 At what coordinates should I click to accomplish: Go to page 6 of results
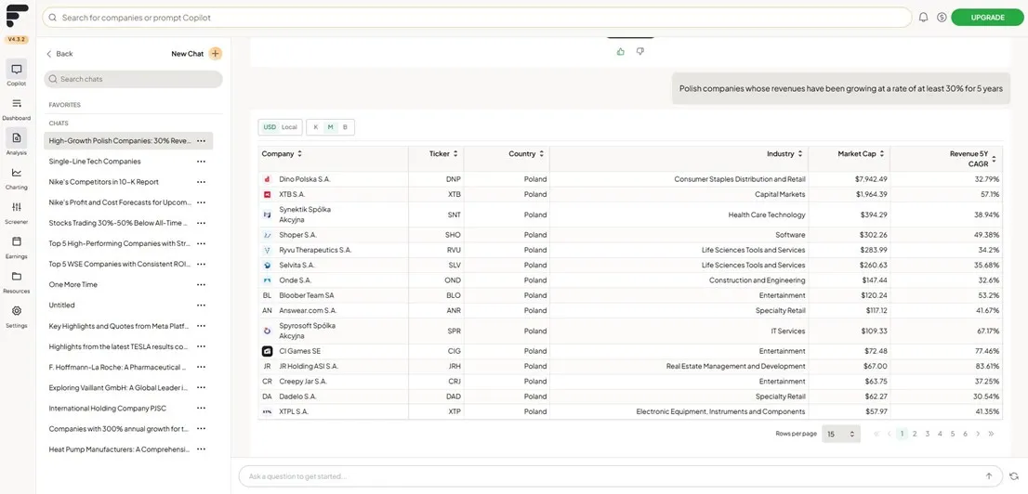(x=965, y=434)
